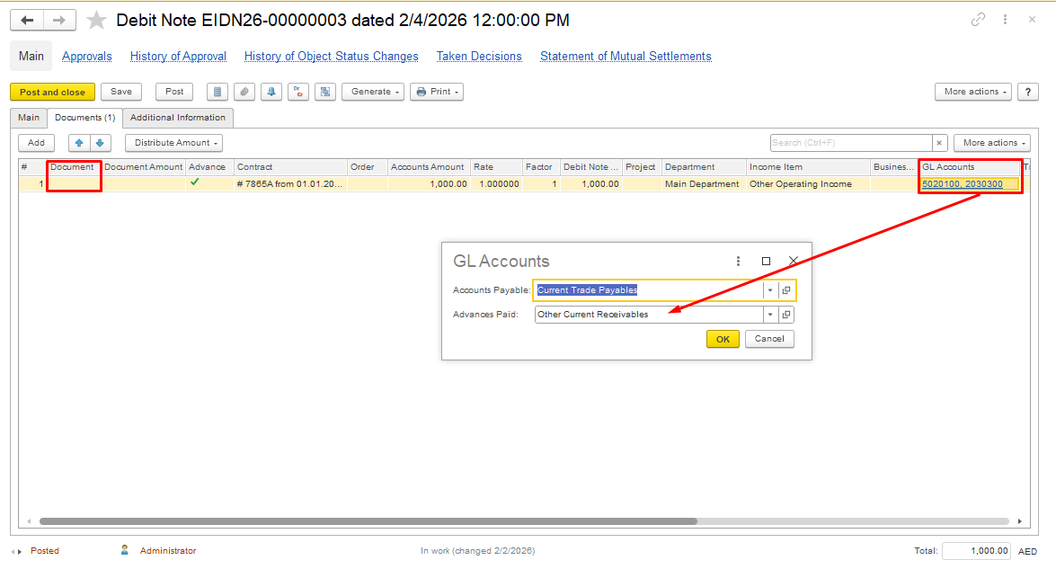Open the document reports icon
The width and height of the screenshot is (1056, 569).
(217, 92)
